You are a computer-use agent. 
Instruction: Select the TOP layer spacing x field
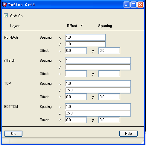click(98, 84)
